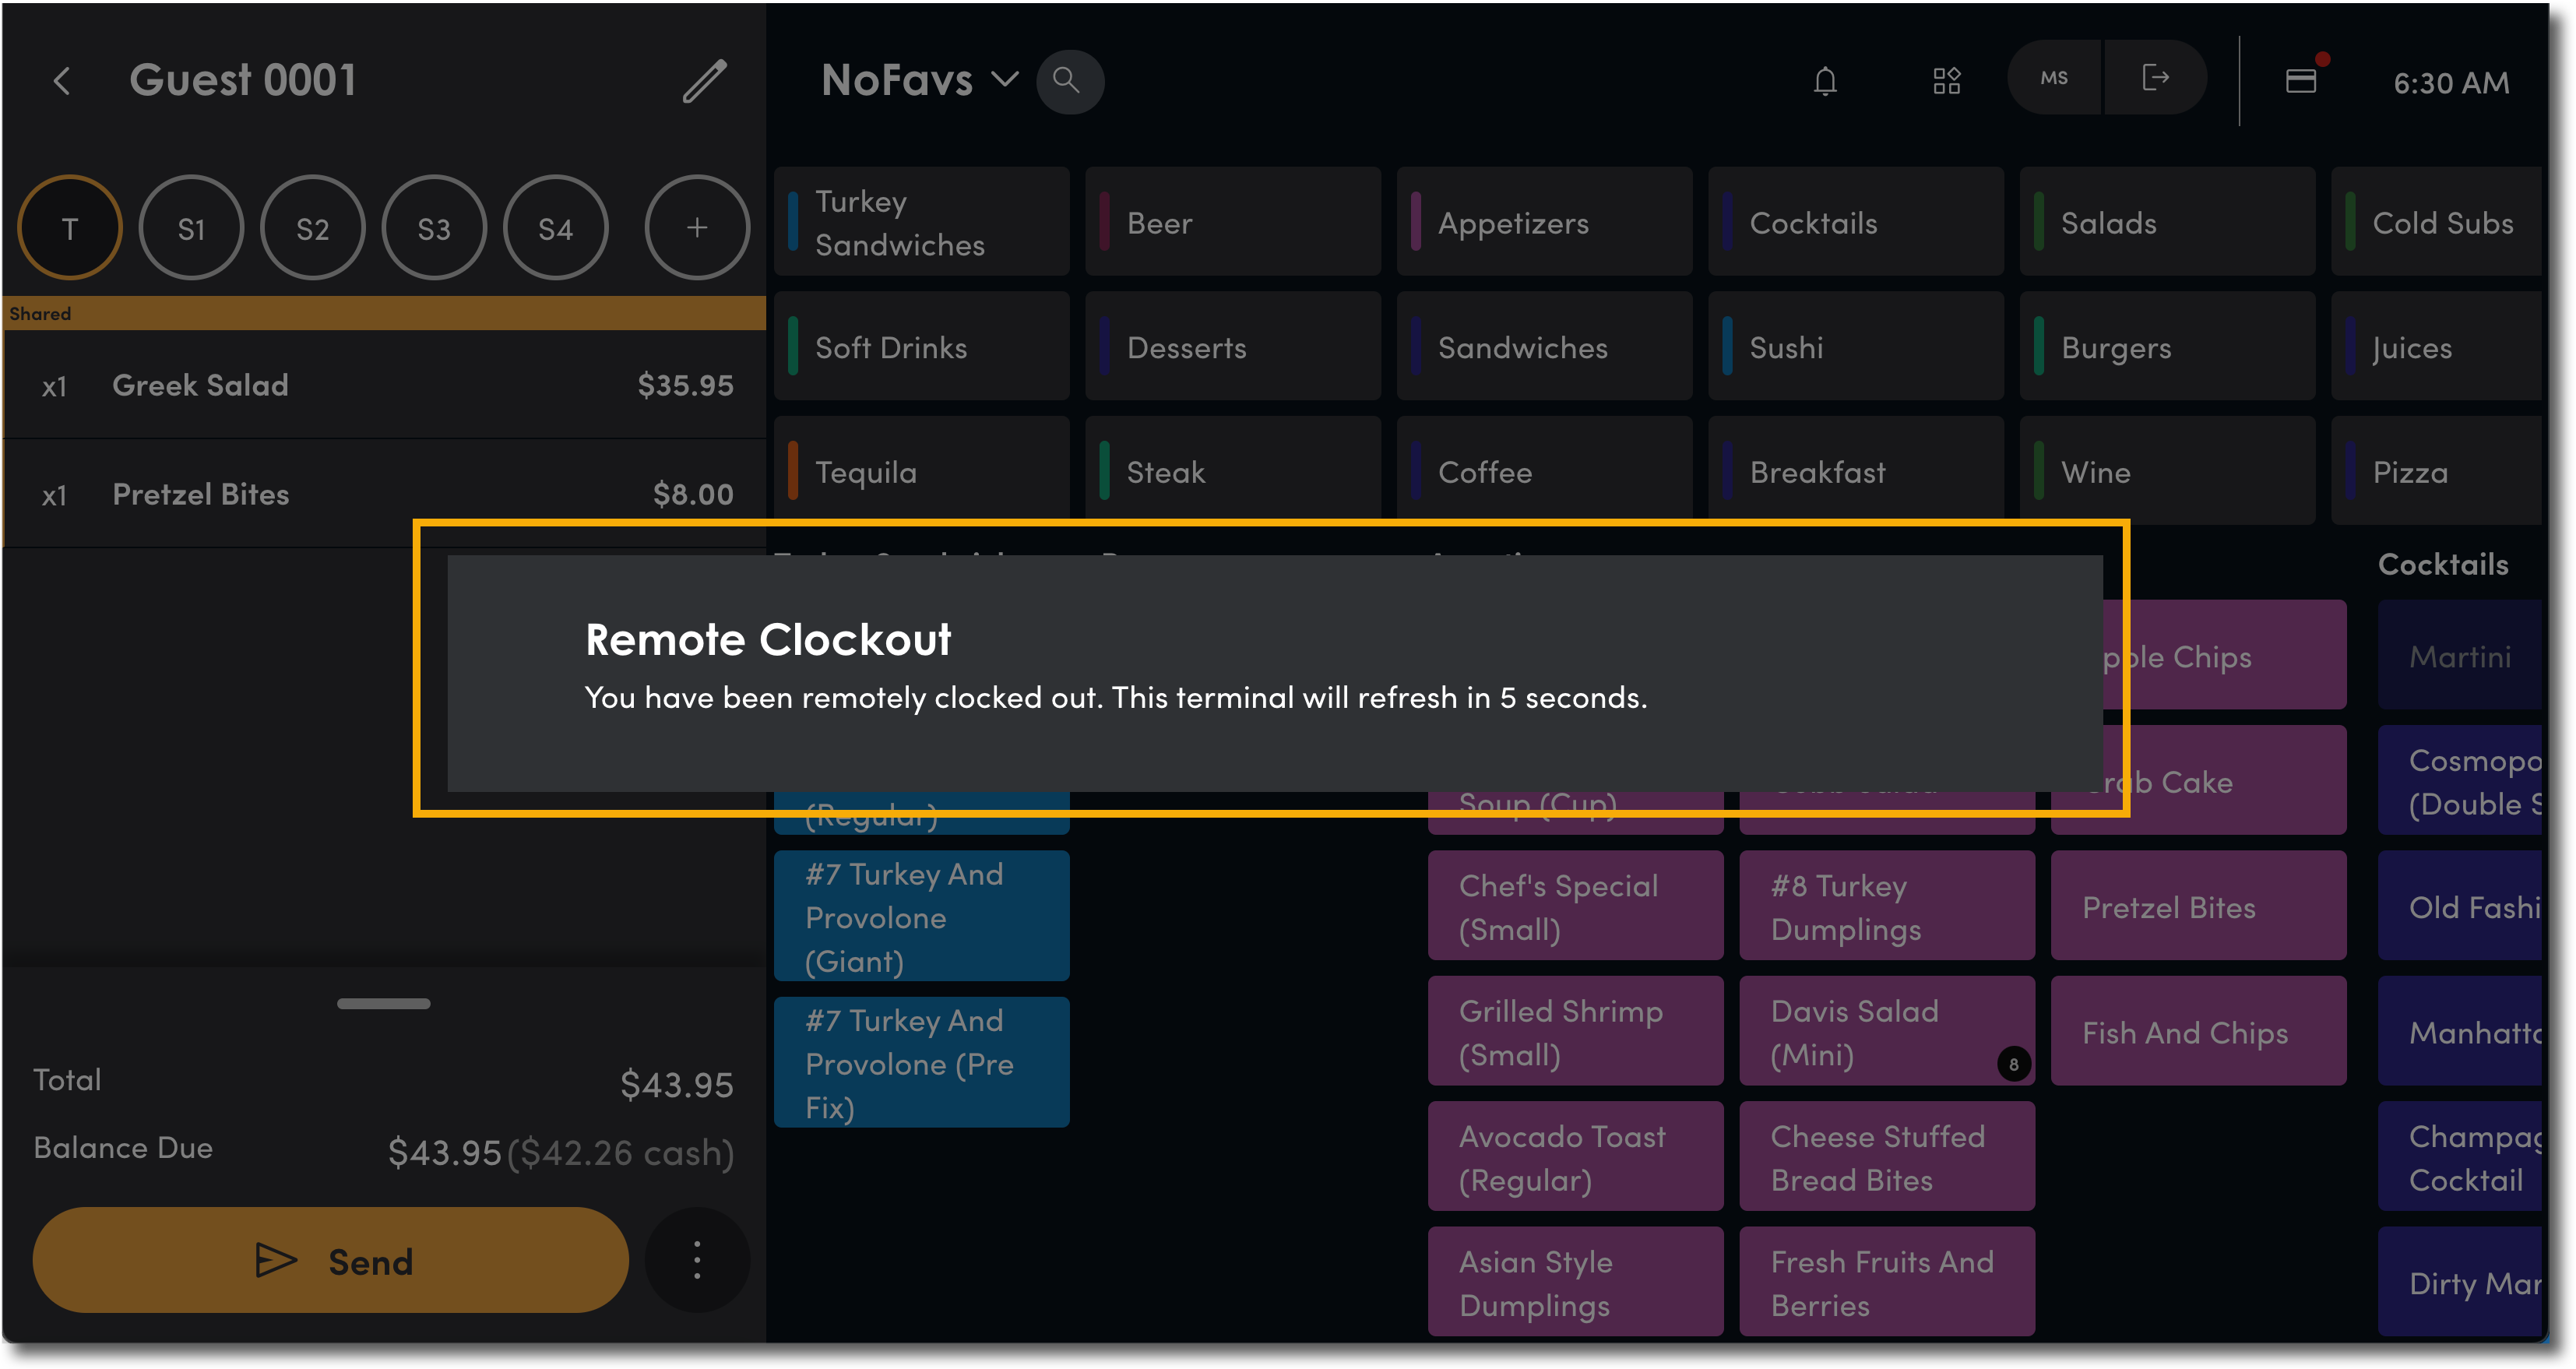Screen dimensions: 2576x1369
Task: Open Wine category
Action: coord(2167,471)
